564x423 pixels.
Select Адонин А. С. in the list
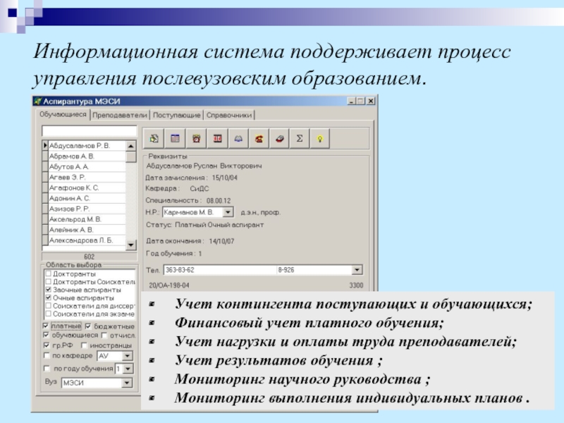click(x=87, y=198)
